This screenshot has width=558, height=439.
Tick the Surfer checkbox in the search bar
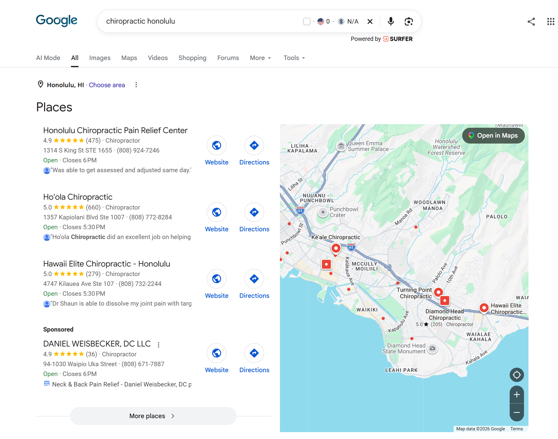306,21
